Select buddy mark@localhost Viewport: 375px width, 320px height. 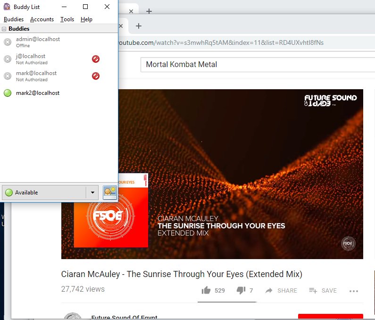[x=59, y=76]
